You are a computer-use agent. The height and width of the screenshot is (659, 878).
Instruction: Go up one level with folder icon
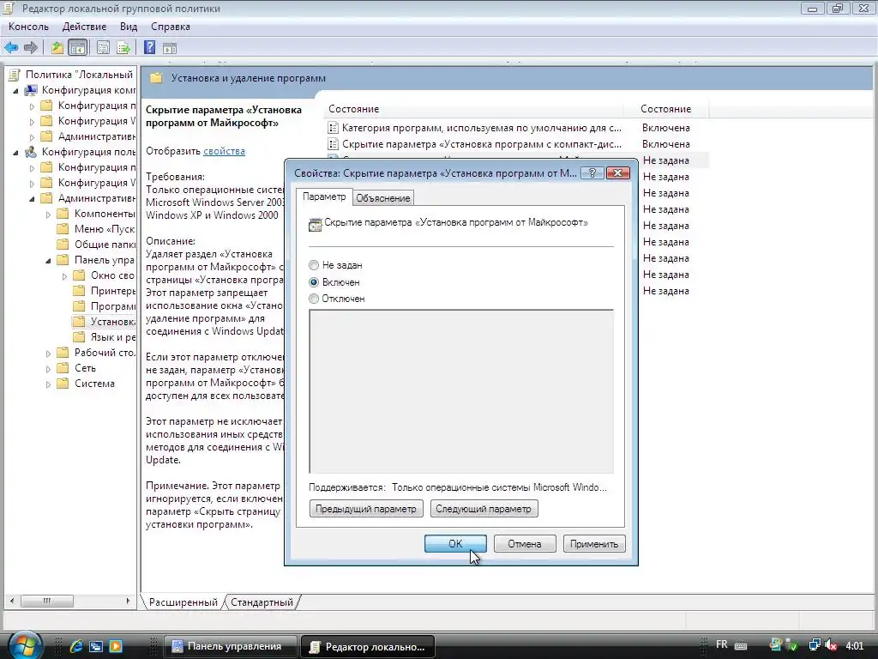[57, 48]
